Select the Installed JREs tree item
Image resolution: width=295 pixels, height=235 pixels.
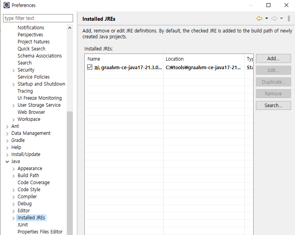(x=31, y=218)
